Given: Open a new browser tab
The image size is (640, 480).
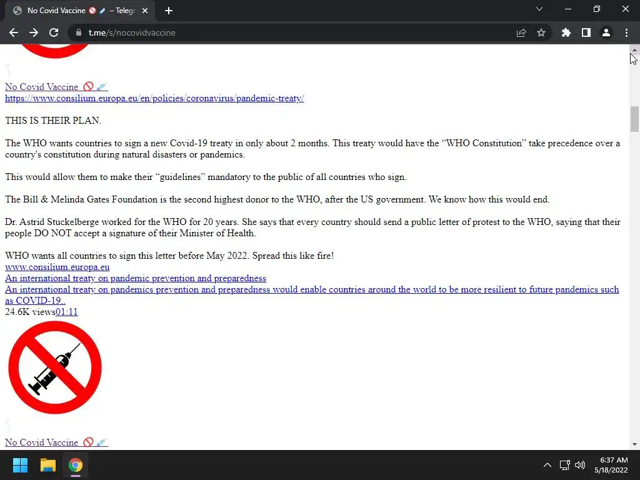Looking at the screenshot, I should (x=169, y=11).
